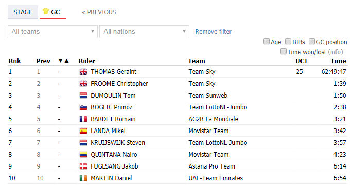Expand the All nations dropdown
354x186 pixels.
tap(144, 31)
